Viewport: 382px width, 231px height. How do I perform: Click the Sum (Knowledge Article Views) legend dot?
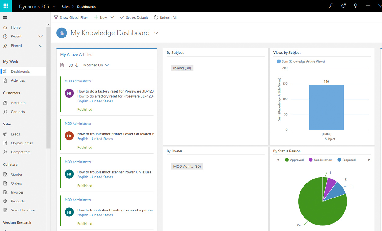coord(279,61)
